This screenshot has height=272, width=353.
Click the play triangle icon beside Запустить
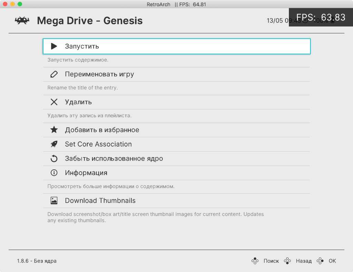pyautogui.click(x=54, y=46)
